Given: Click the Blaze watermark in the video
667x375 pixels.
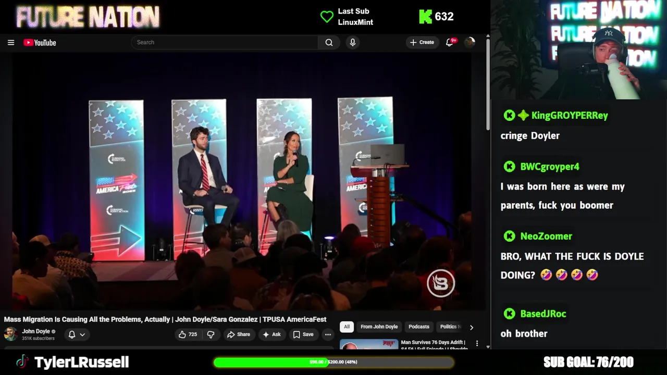Looking at the screenshot, I should pos(441,283).
